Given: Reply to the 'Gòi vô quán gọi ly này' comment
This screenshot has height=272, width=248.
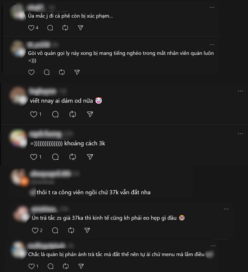Looking at the screenshot, I should 47,72.
